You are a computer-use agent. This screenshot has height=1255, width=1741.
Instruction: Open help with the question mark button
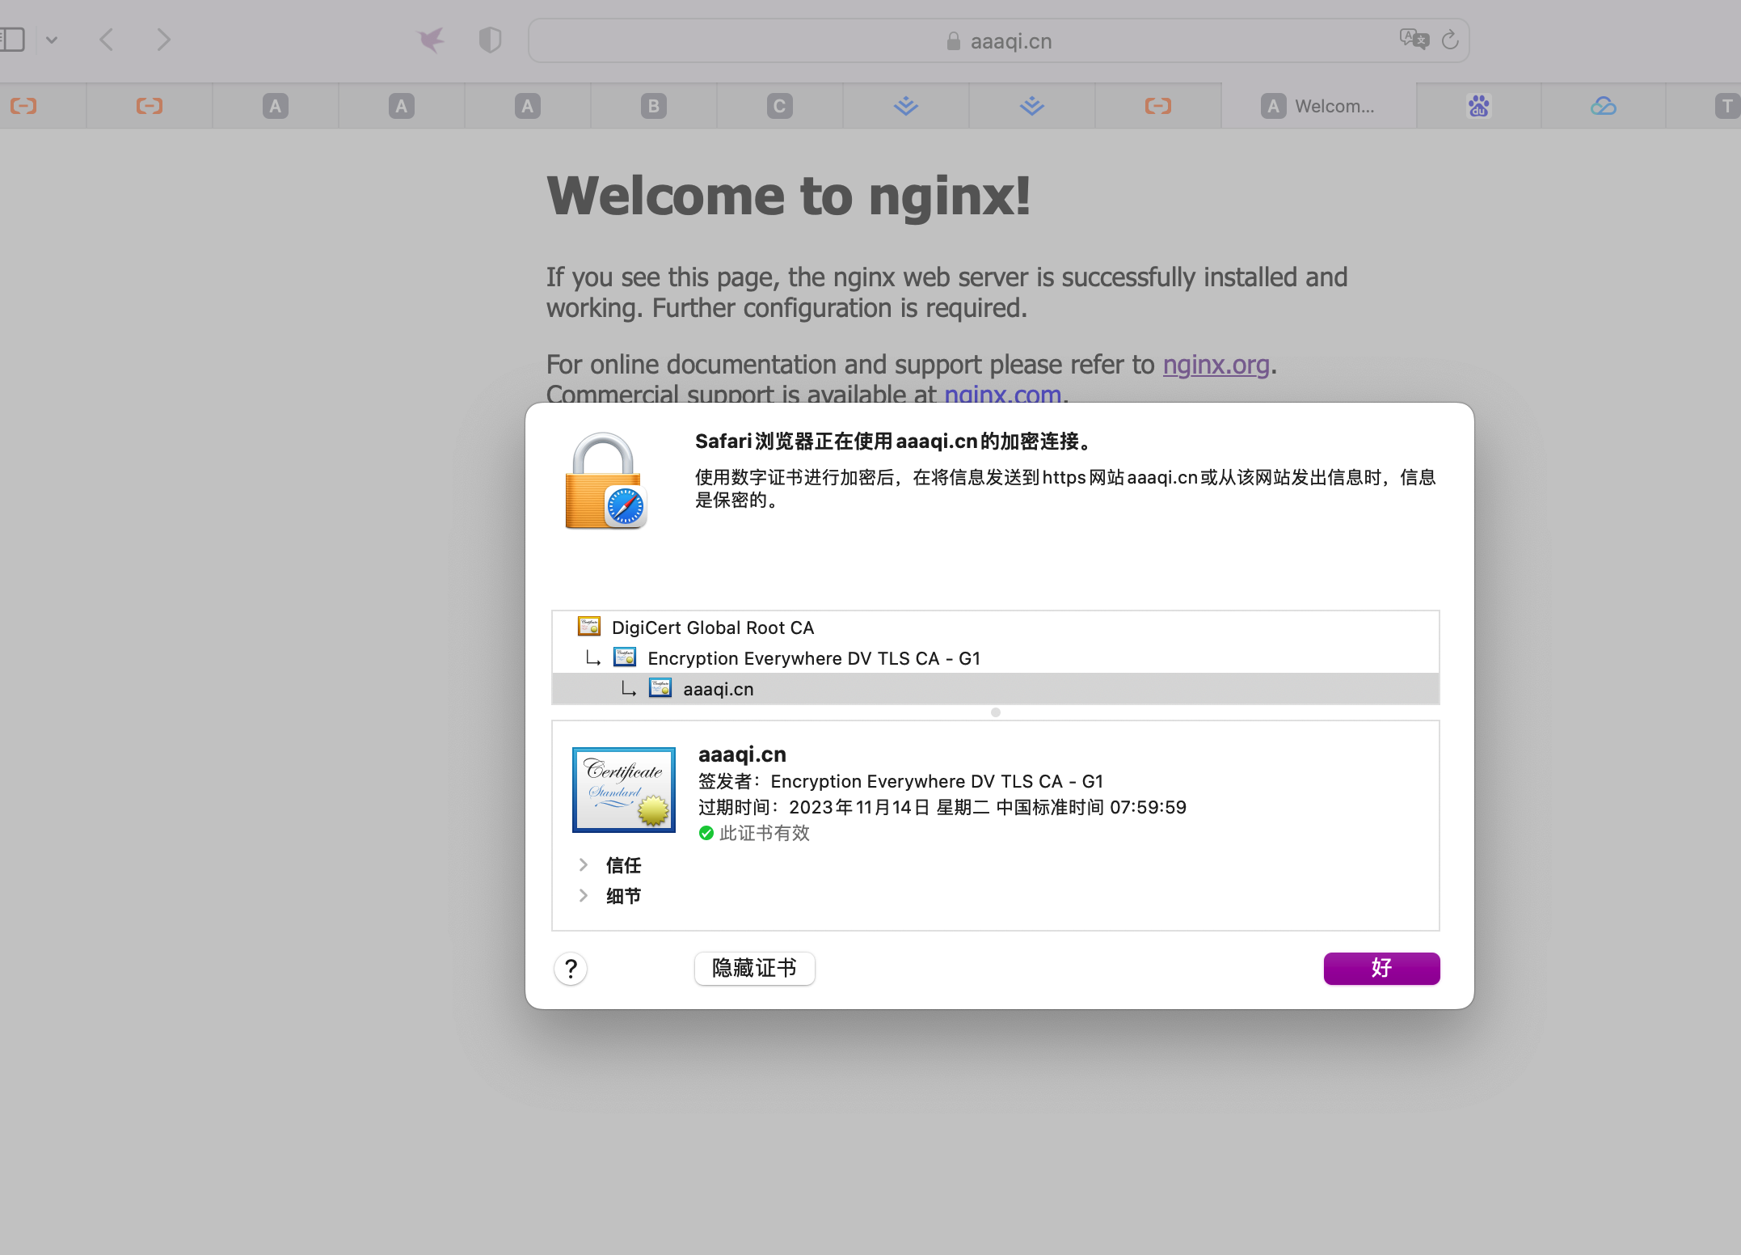tap(571, 969)
